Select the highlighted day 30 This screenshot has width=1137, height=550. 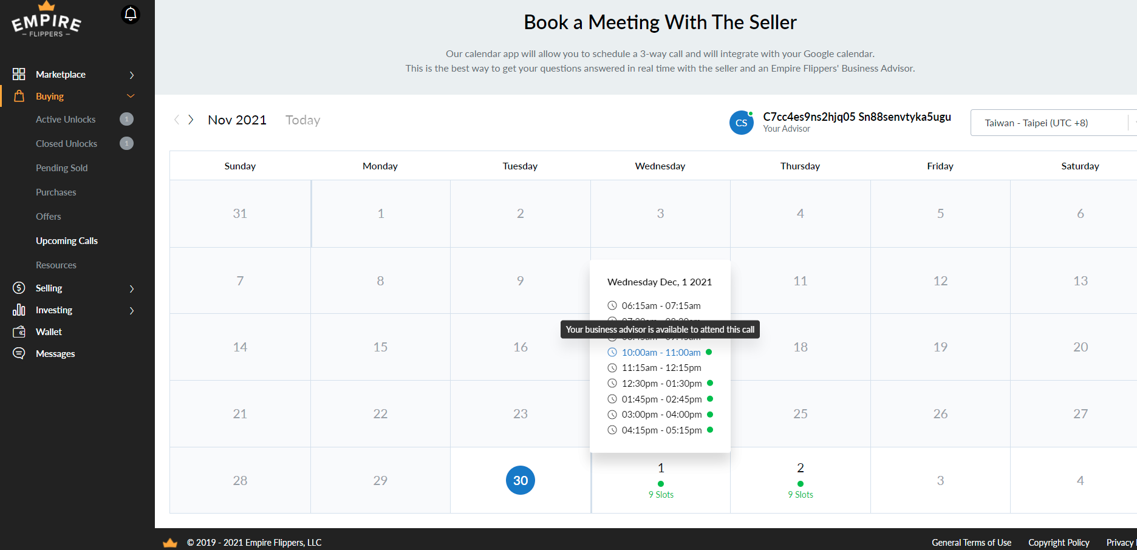pyautogui.click(x=521, y=480)
